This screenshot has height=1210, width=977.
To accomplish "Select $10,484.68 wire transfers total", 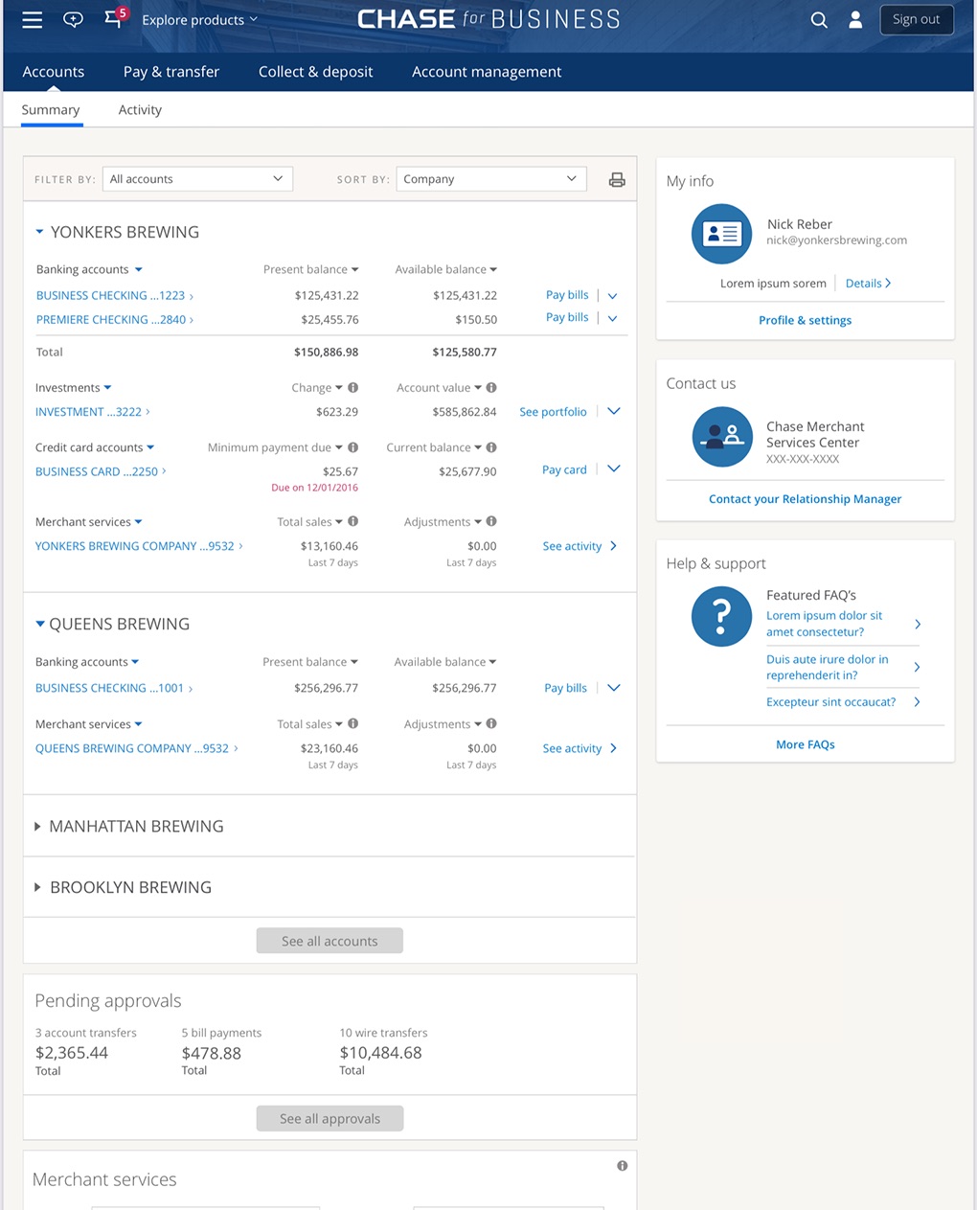I will pos(380,1053).
